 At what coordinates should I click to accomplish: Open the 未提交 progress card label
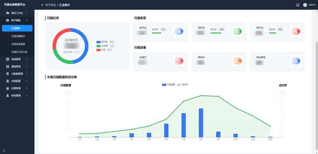click(143, 57)
